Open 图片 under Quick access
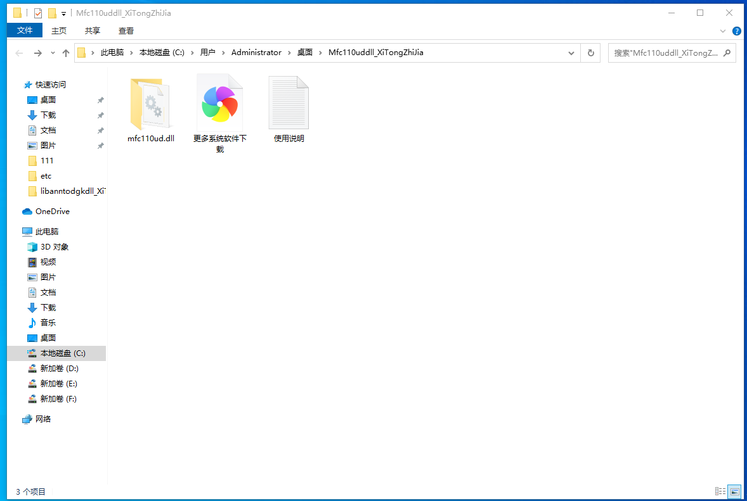The width and height of the screenshot is (747, 501). point(48,146)
